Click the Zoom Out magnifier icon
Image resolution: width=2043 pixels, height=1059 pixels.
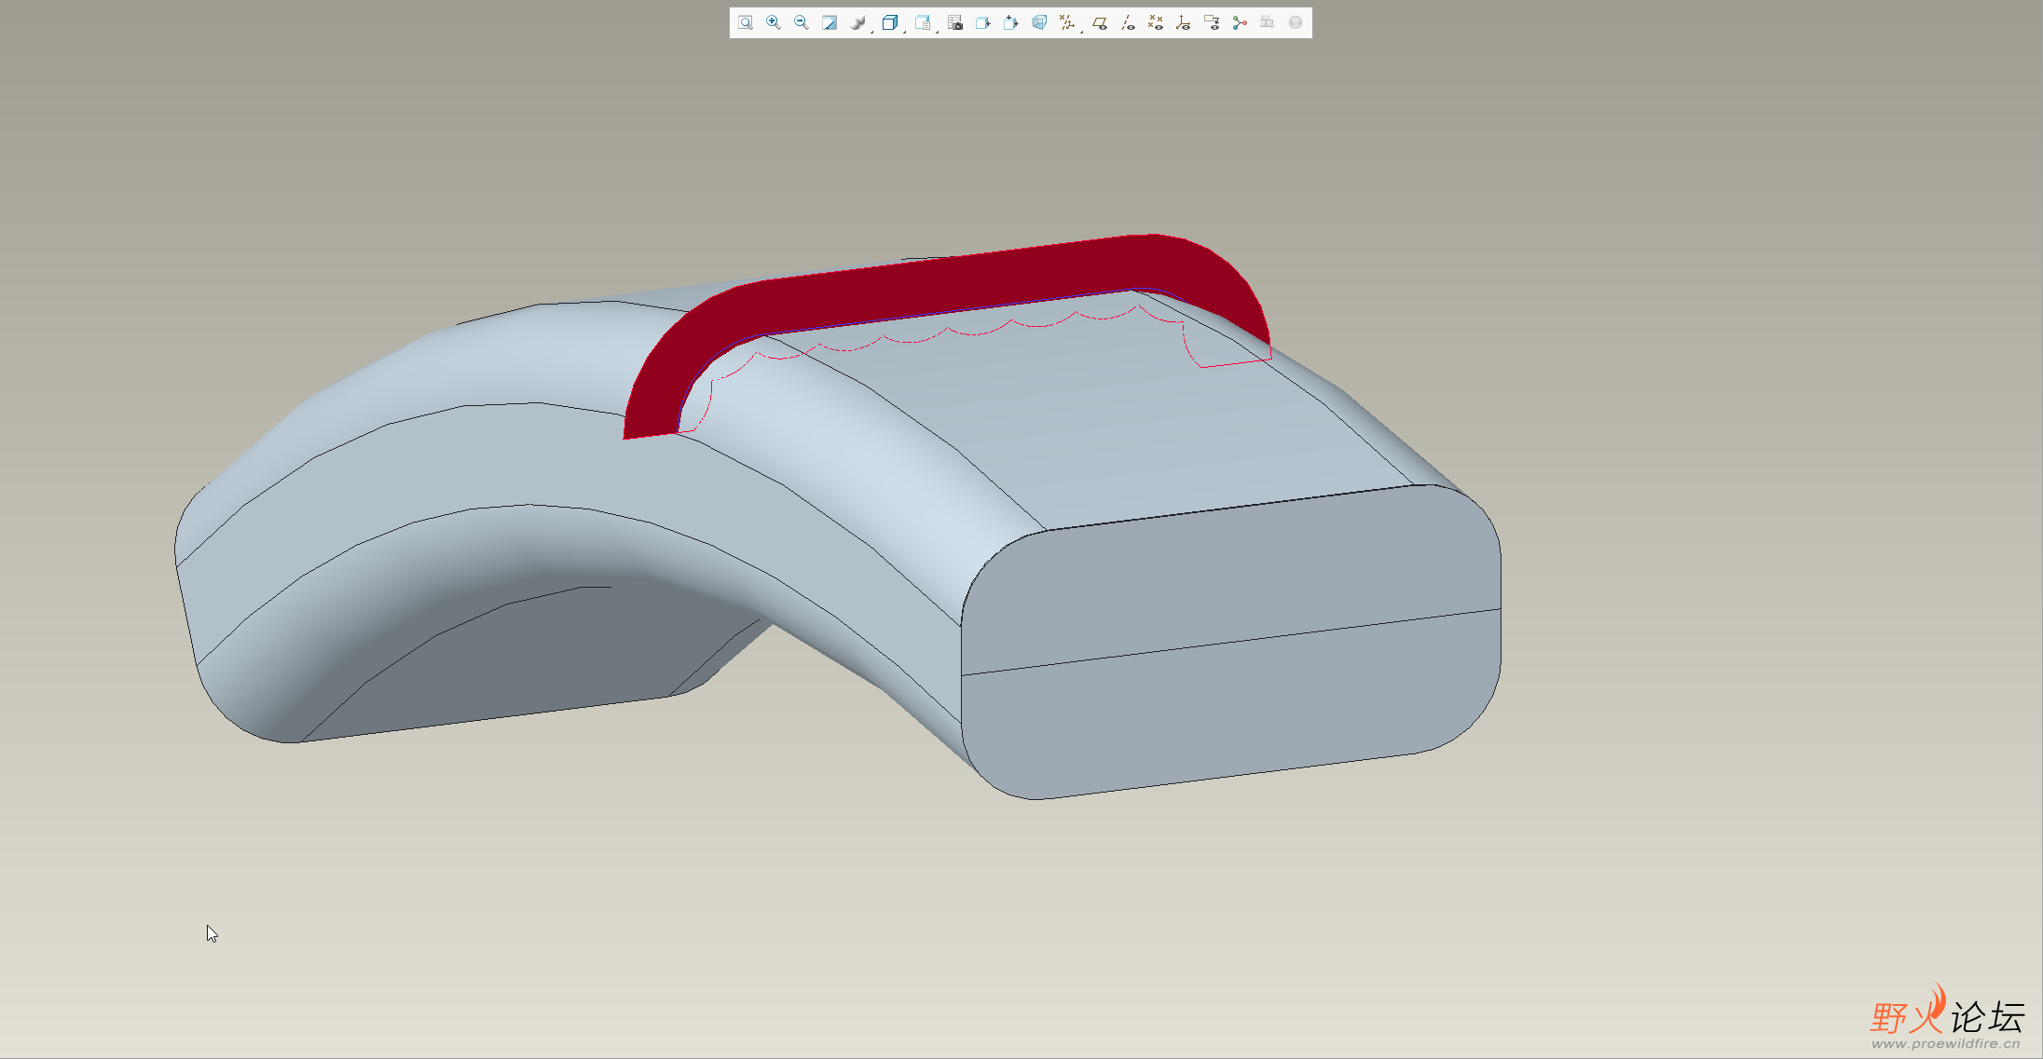click(x=802, y=23)
